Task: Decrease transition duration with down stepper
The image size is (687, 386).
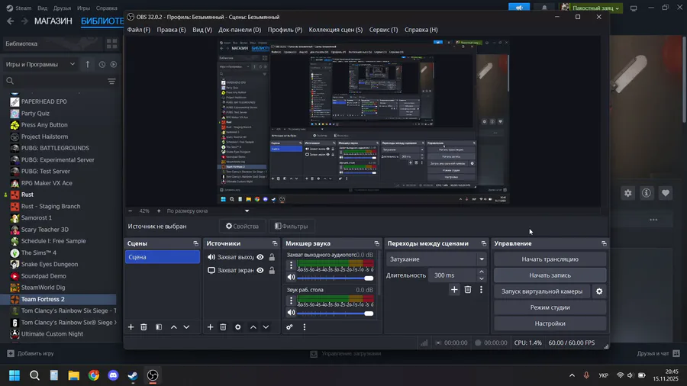Action: tap(482, 278)
